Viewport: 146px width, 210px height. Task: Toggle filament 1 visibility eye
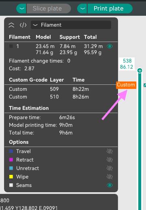109,46
